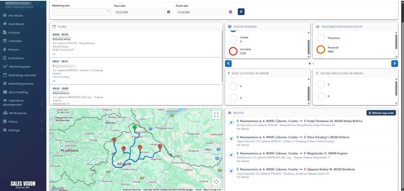This screenshot has width=404, height=191.
Task: Open the Marketing plan dropdown
Action: coord(82,12)
